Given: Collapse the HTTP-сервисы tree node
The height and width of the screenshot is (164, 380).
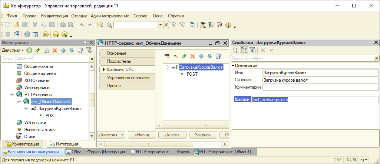Looking at the screenshot, I should click(12, 95).
